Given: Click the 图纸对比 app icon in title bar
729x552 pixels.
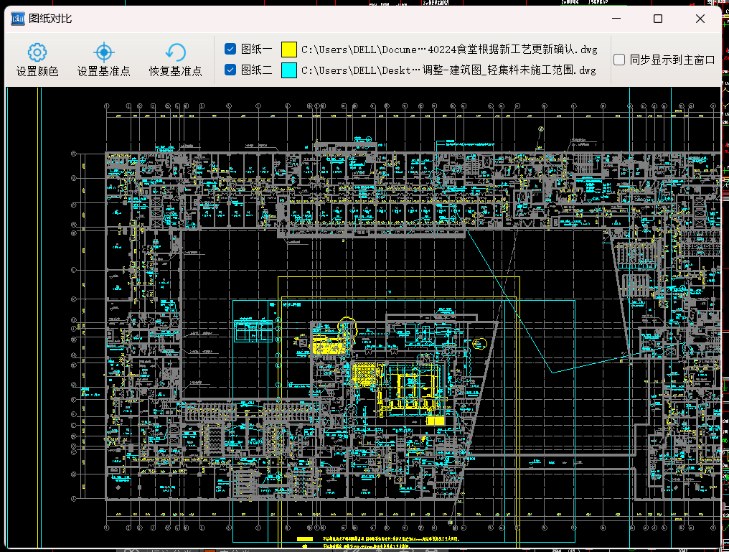Looking at the screenshot, I should click(18, 19).
